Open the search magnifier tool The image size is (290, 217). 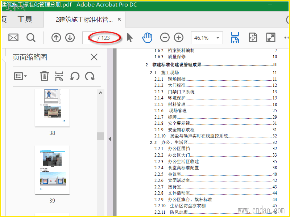pos(31,38)
